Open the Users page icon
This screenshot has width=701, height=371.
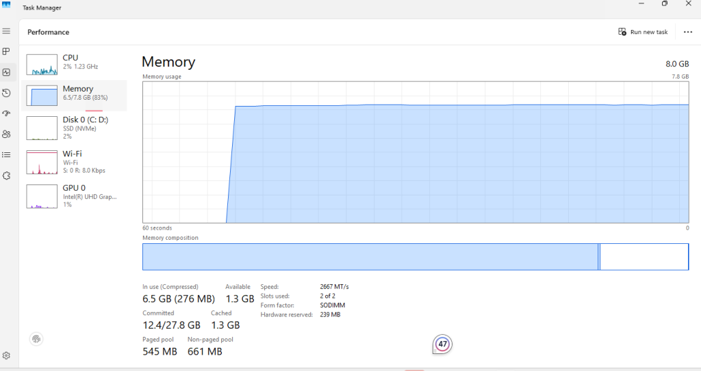coord(6,134)
